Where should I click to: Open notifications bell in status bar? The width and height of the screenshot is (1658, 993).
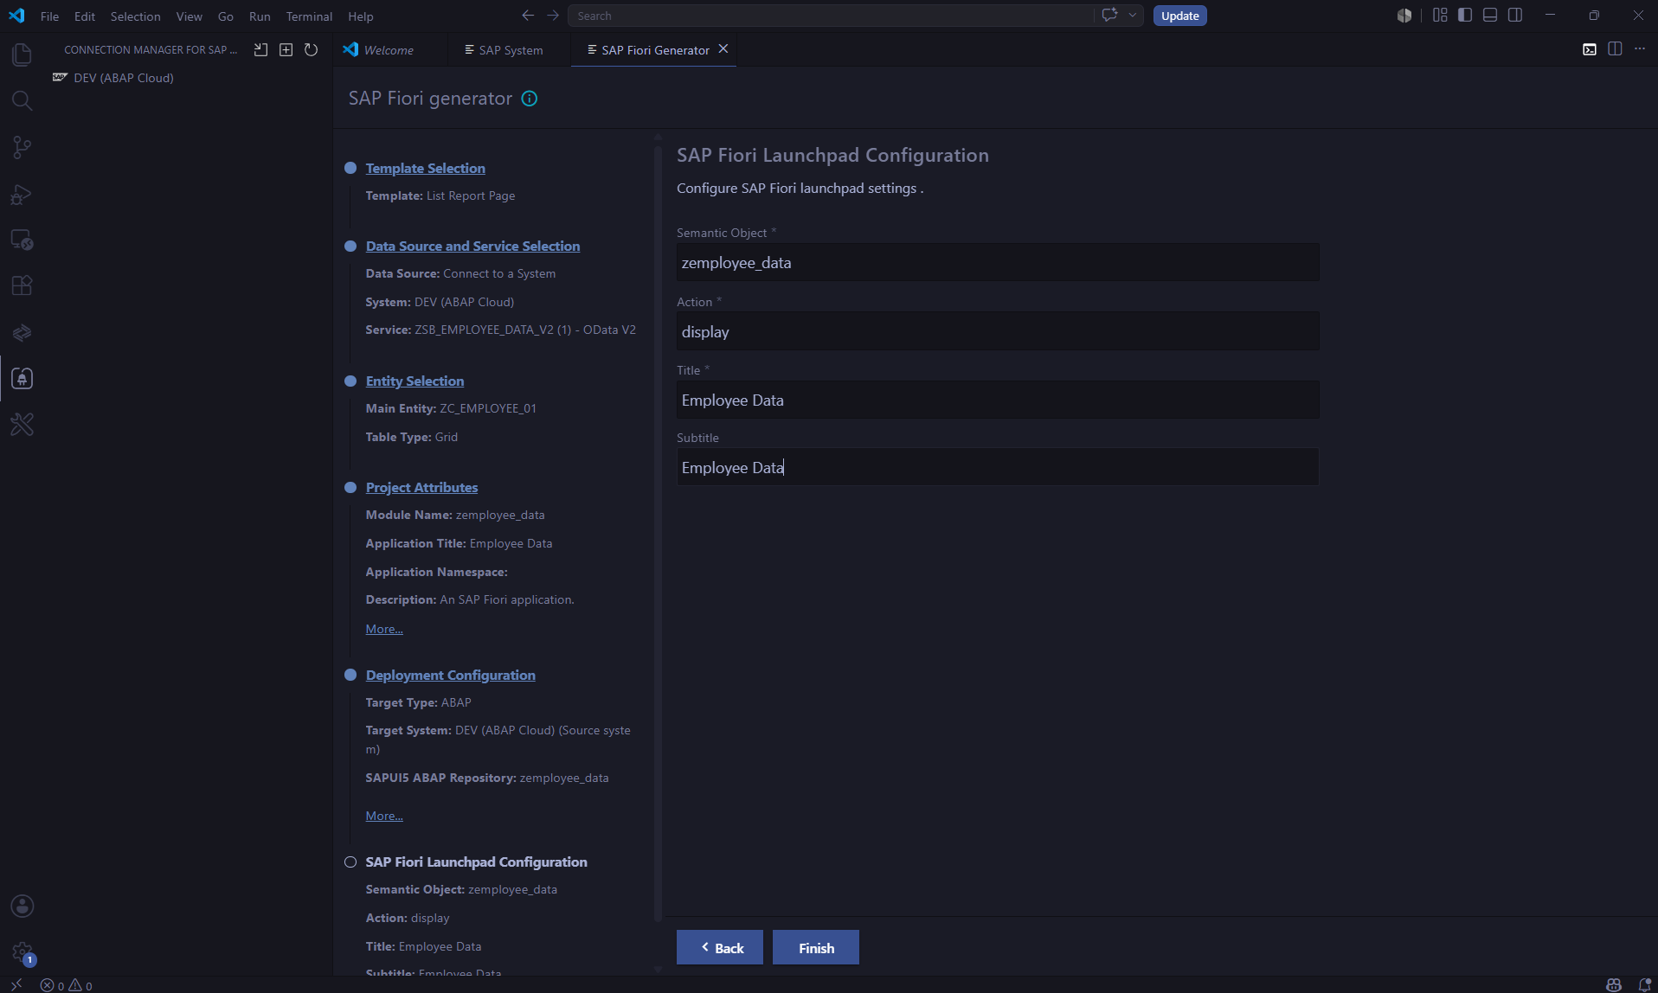click(x=1645, y=985)
